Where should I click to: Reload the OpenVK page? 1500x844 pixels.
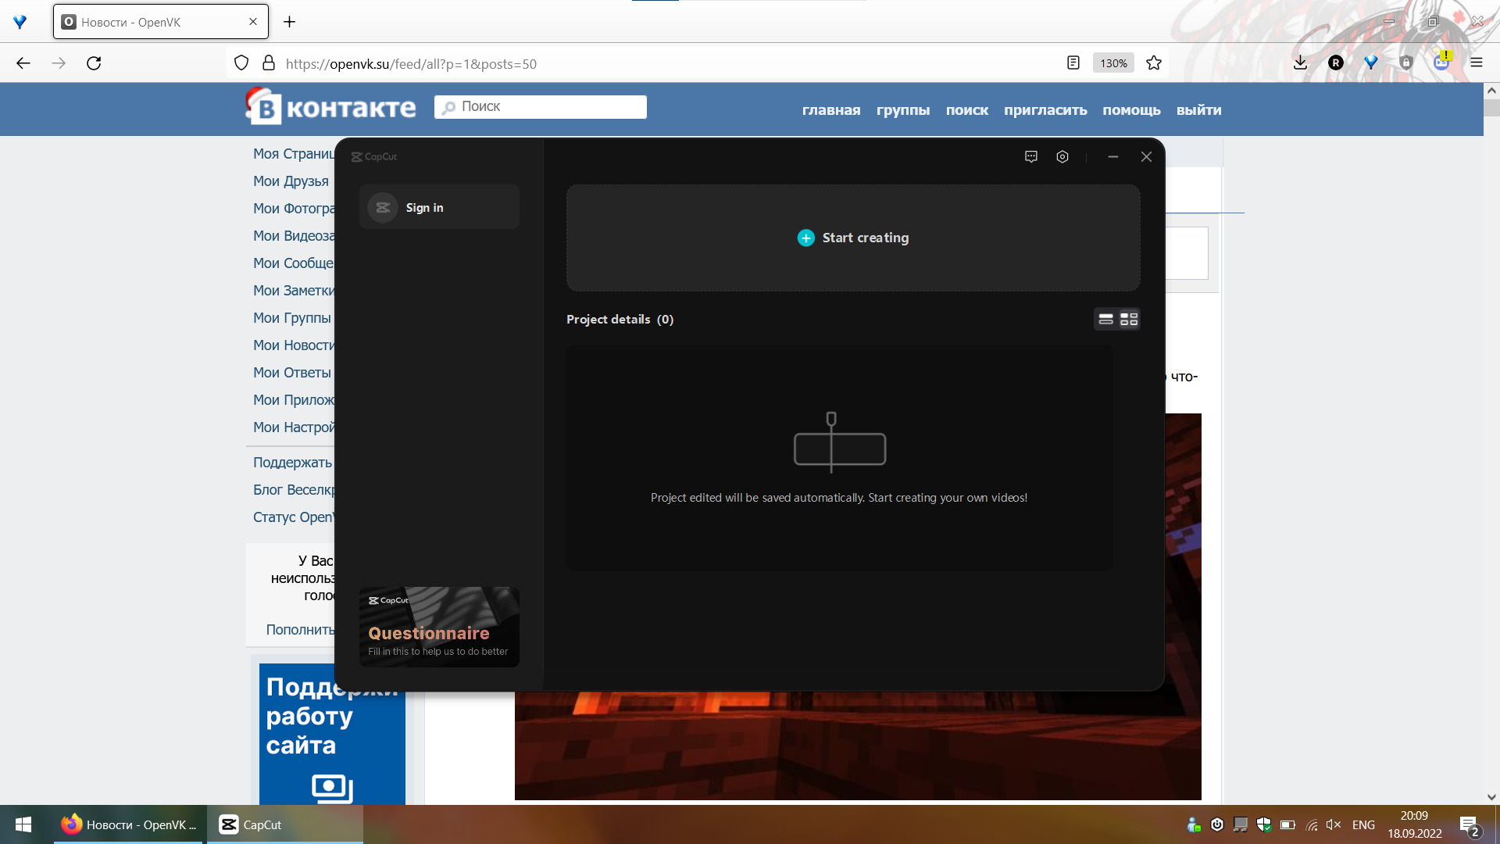click(x=94, y=63)
